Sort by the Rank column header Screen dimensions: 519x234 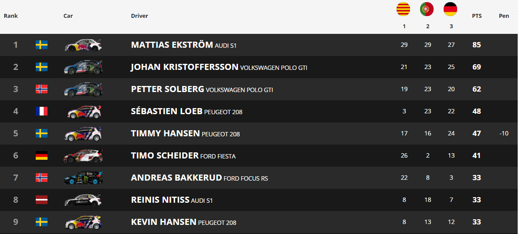coord(11,16)
